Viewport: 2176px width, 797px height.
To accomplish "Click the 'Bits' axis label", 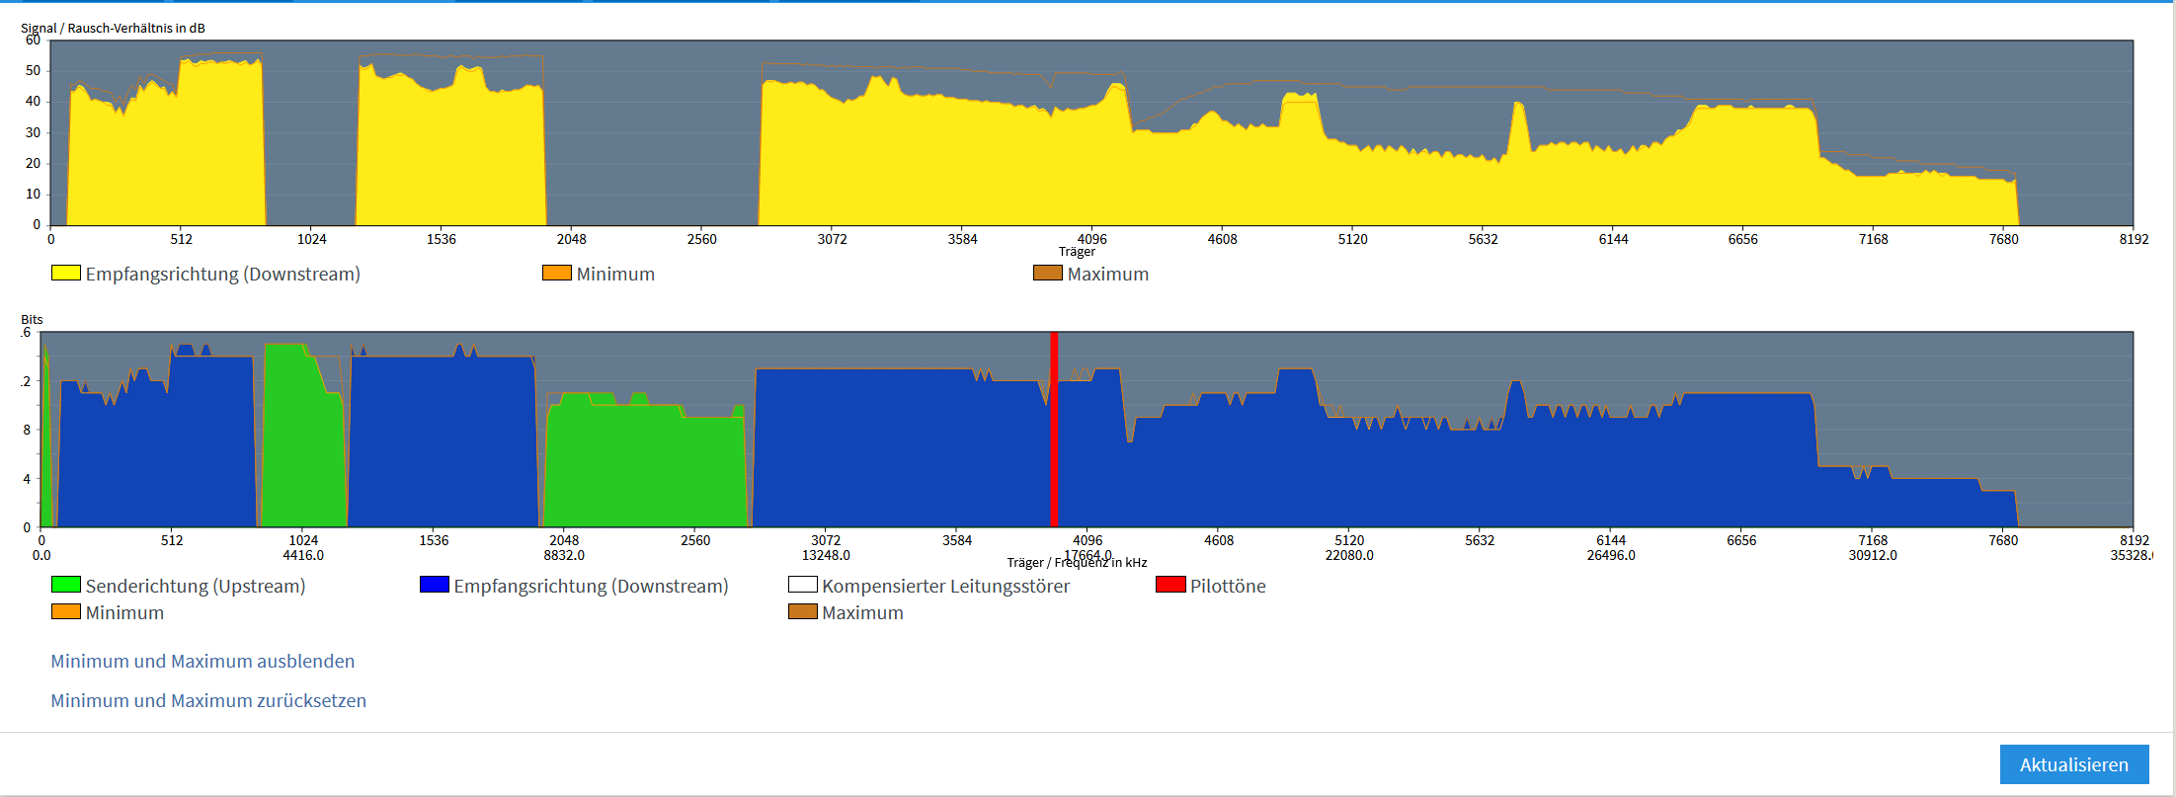I will (x=32, y=319).
